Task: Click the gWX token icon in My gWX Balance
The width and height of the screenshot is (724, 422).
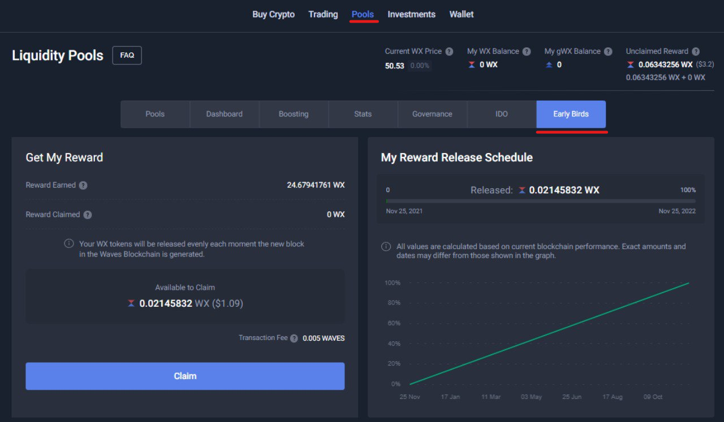Action: [x=549, y=65]
